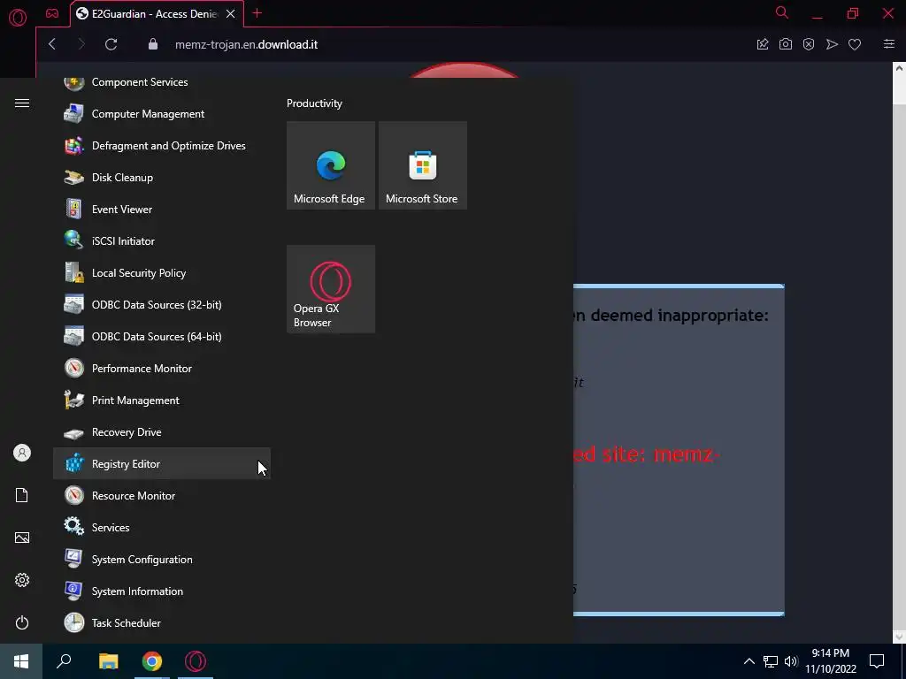
Task: Open Easy Setup sliders menu
Action: coord(888,44)
